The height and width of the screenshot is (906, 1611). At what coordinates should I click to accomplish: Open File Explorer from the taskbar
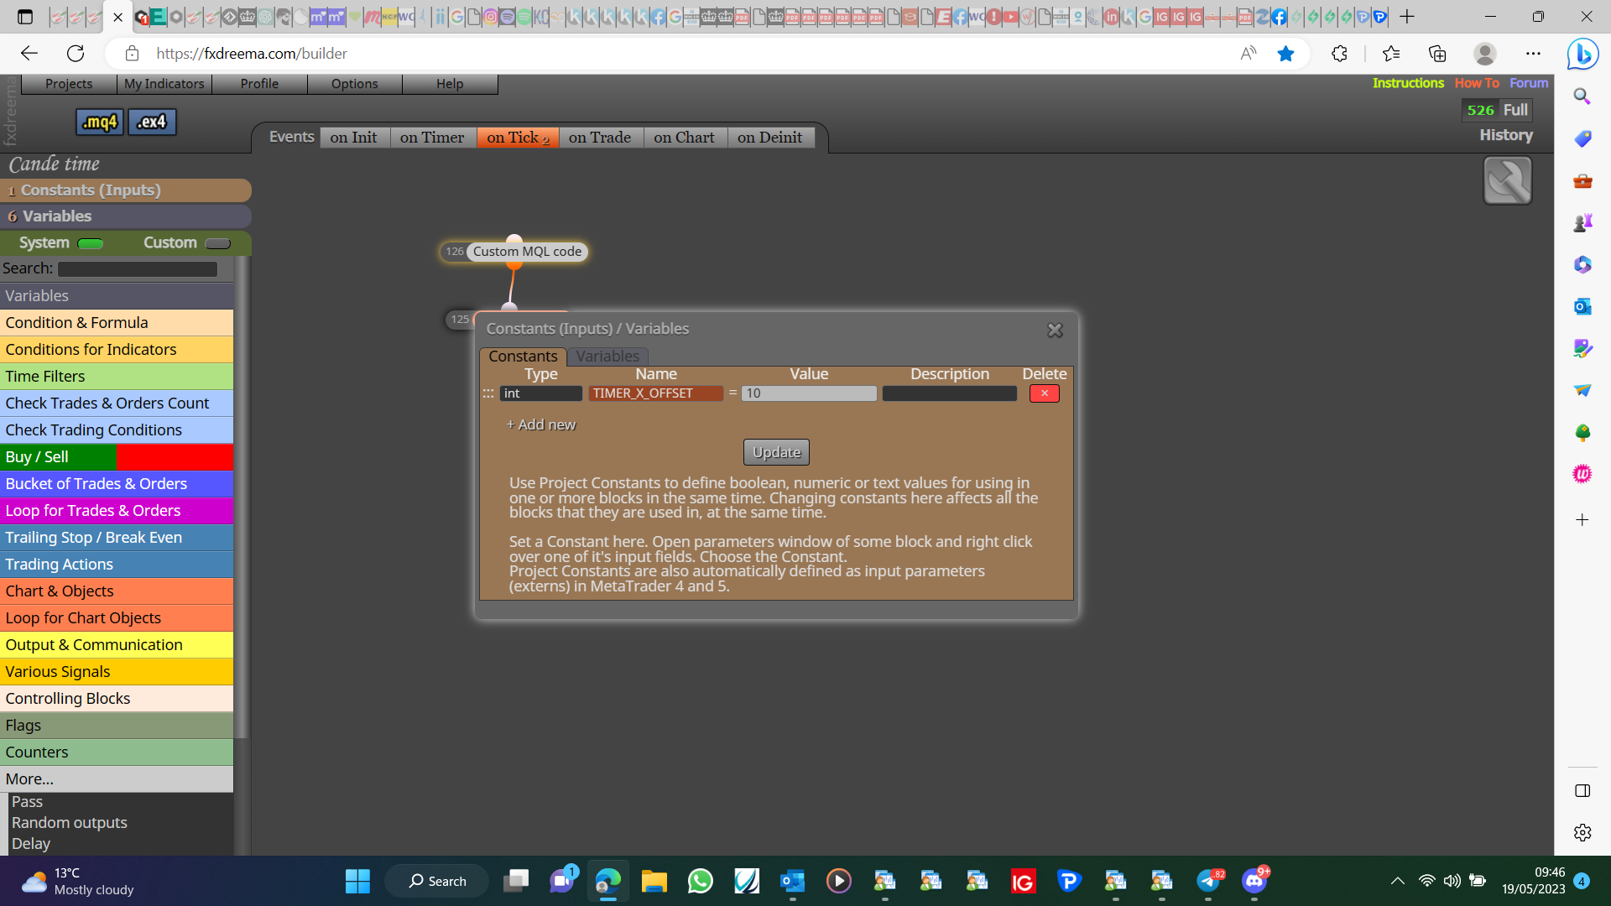point(654,881)
